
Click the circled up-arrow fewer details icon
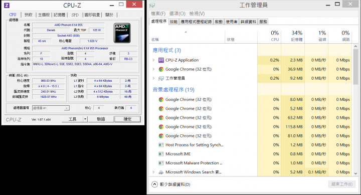click(x=155, y=184)
